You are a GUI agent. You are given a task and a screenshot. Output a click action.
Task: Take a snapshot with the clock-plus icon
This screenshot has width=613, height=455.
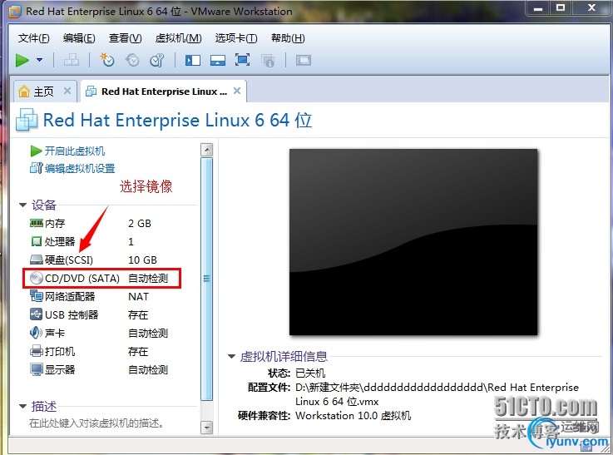pyautogui.click(x=106, y=60)
